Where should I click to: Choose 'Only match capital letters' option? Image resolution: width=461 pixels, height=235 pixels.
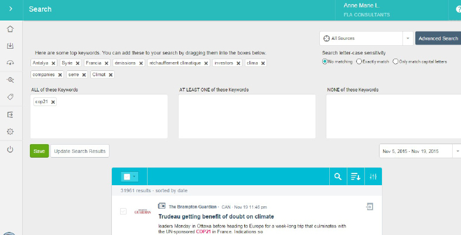397,62
